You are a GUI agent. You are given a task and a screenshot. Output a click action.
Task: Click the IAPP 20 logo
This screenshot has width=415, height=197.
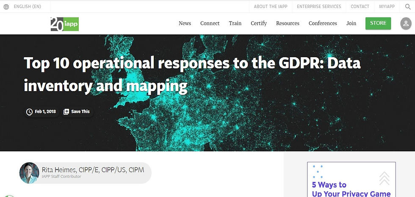[x=64, y=24]
